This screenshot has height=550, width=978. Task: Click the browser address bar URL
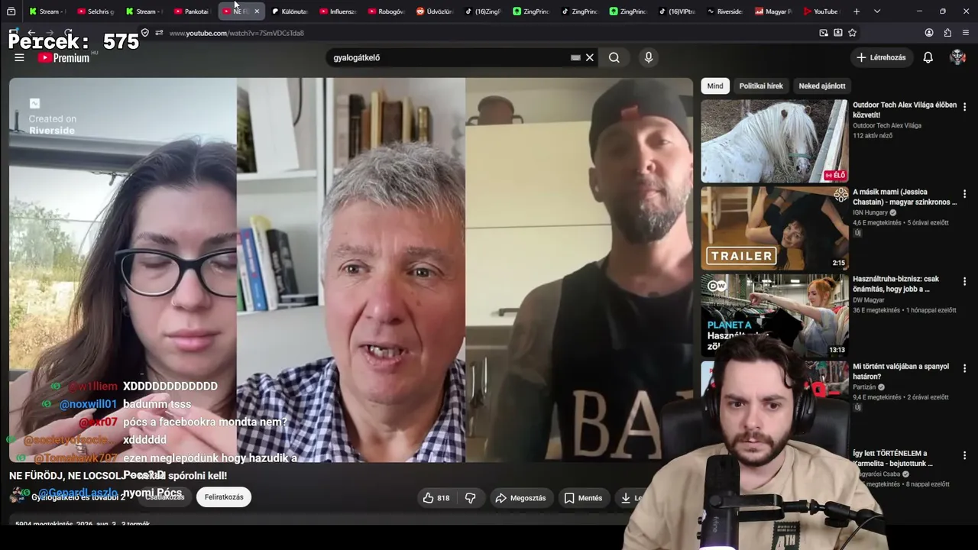coord(236,33)
